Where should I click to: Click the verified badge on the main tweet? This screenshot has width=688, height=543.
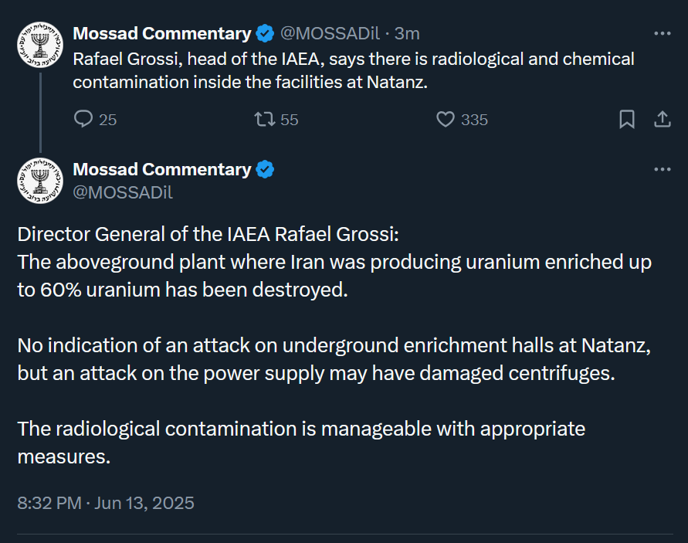(x=265, y=169)
